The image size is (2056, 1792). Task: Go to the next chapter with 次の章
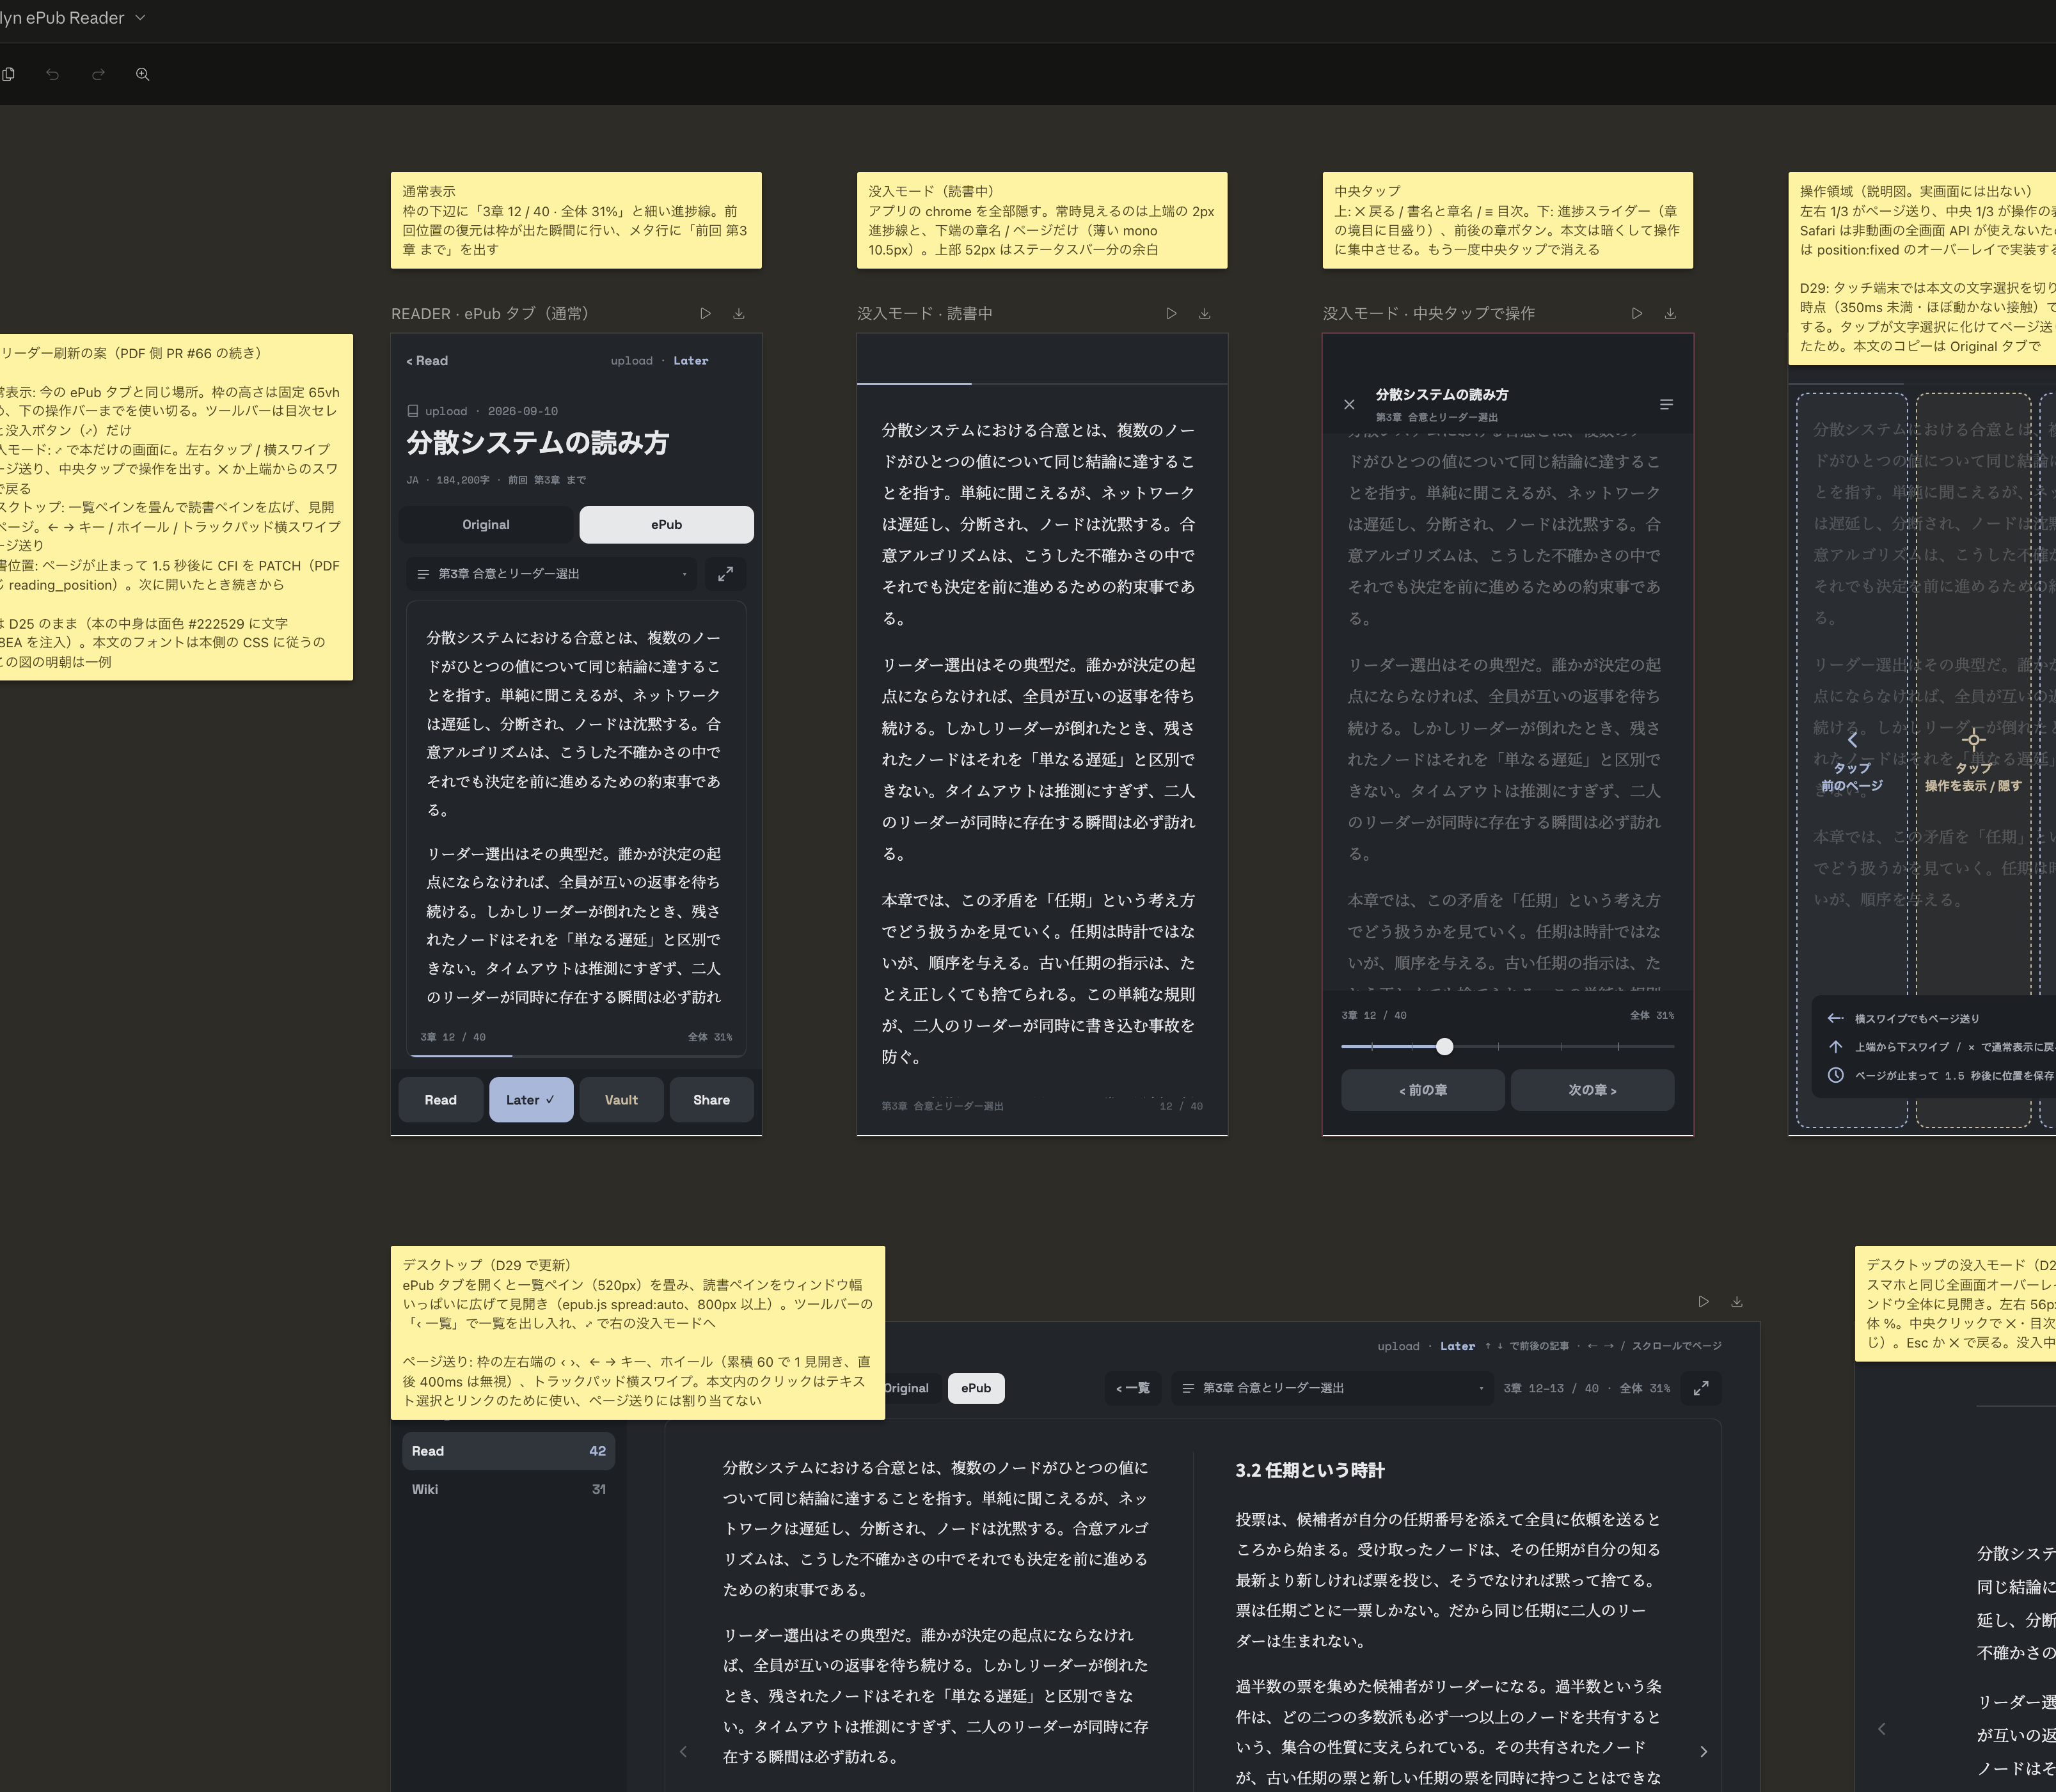point(1592,1090)
